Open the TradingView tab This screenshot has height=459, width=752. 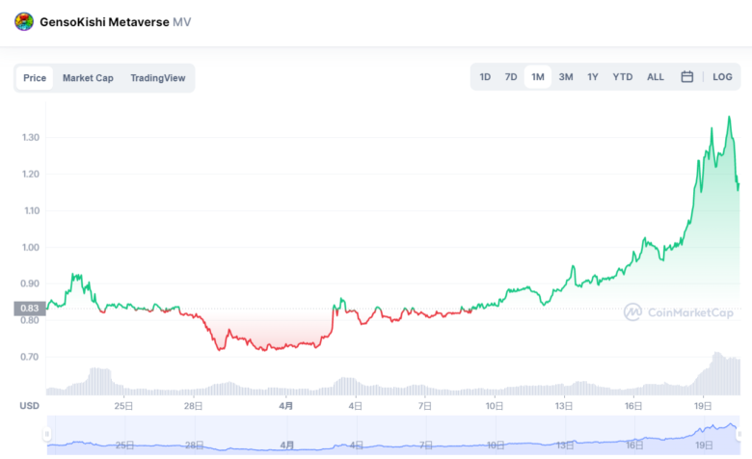158,78
